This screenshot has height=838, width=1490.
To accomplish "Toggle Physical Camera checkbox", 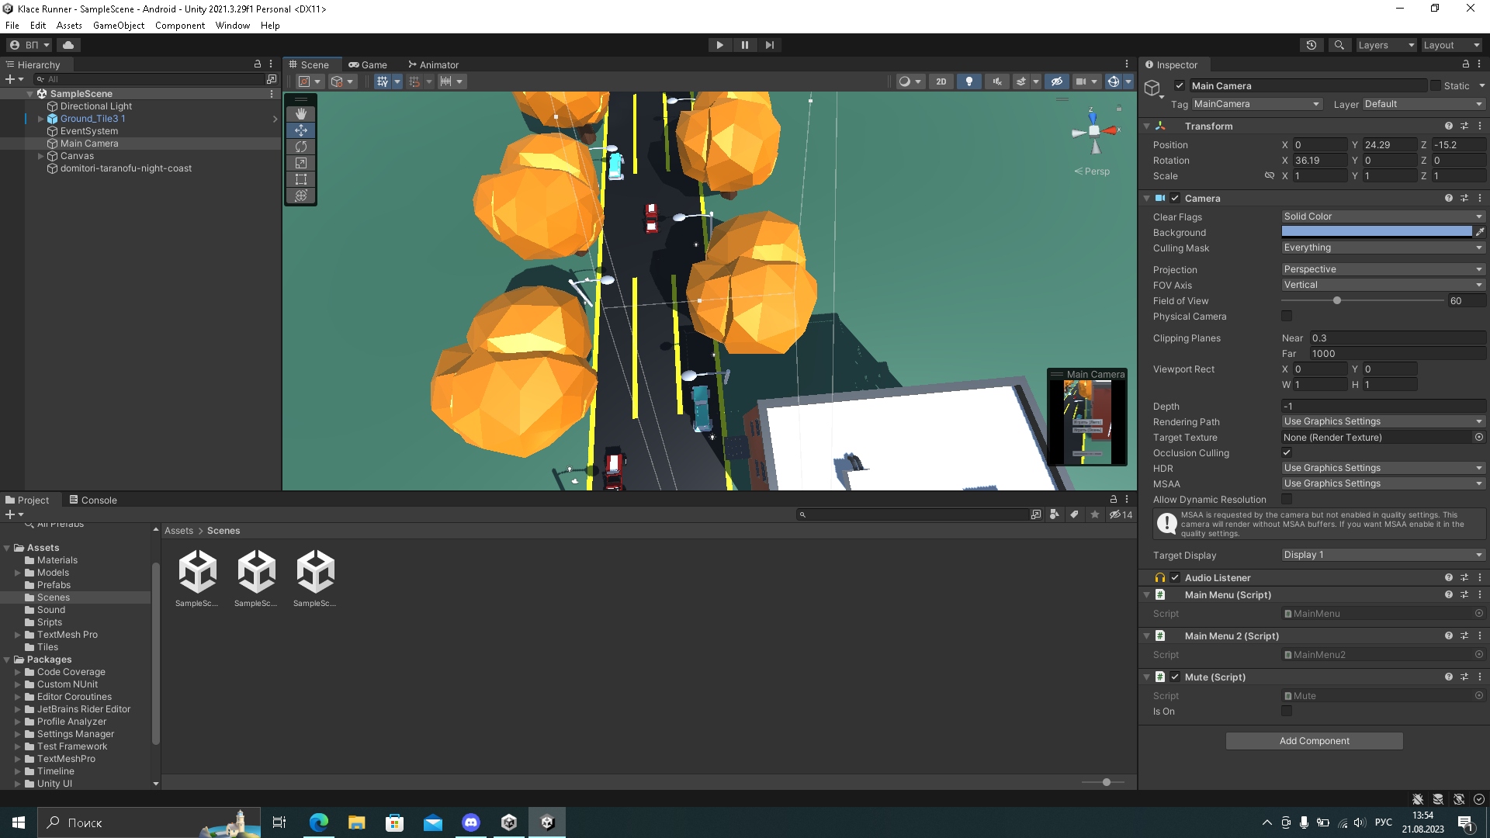I will click(1287, 317).
